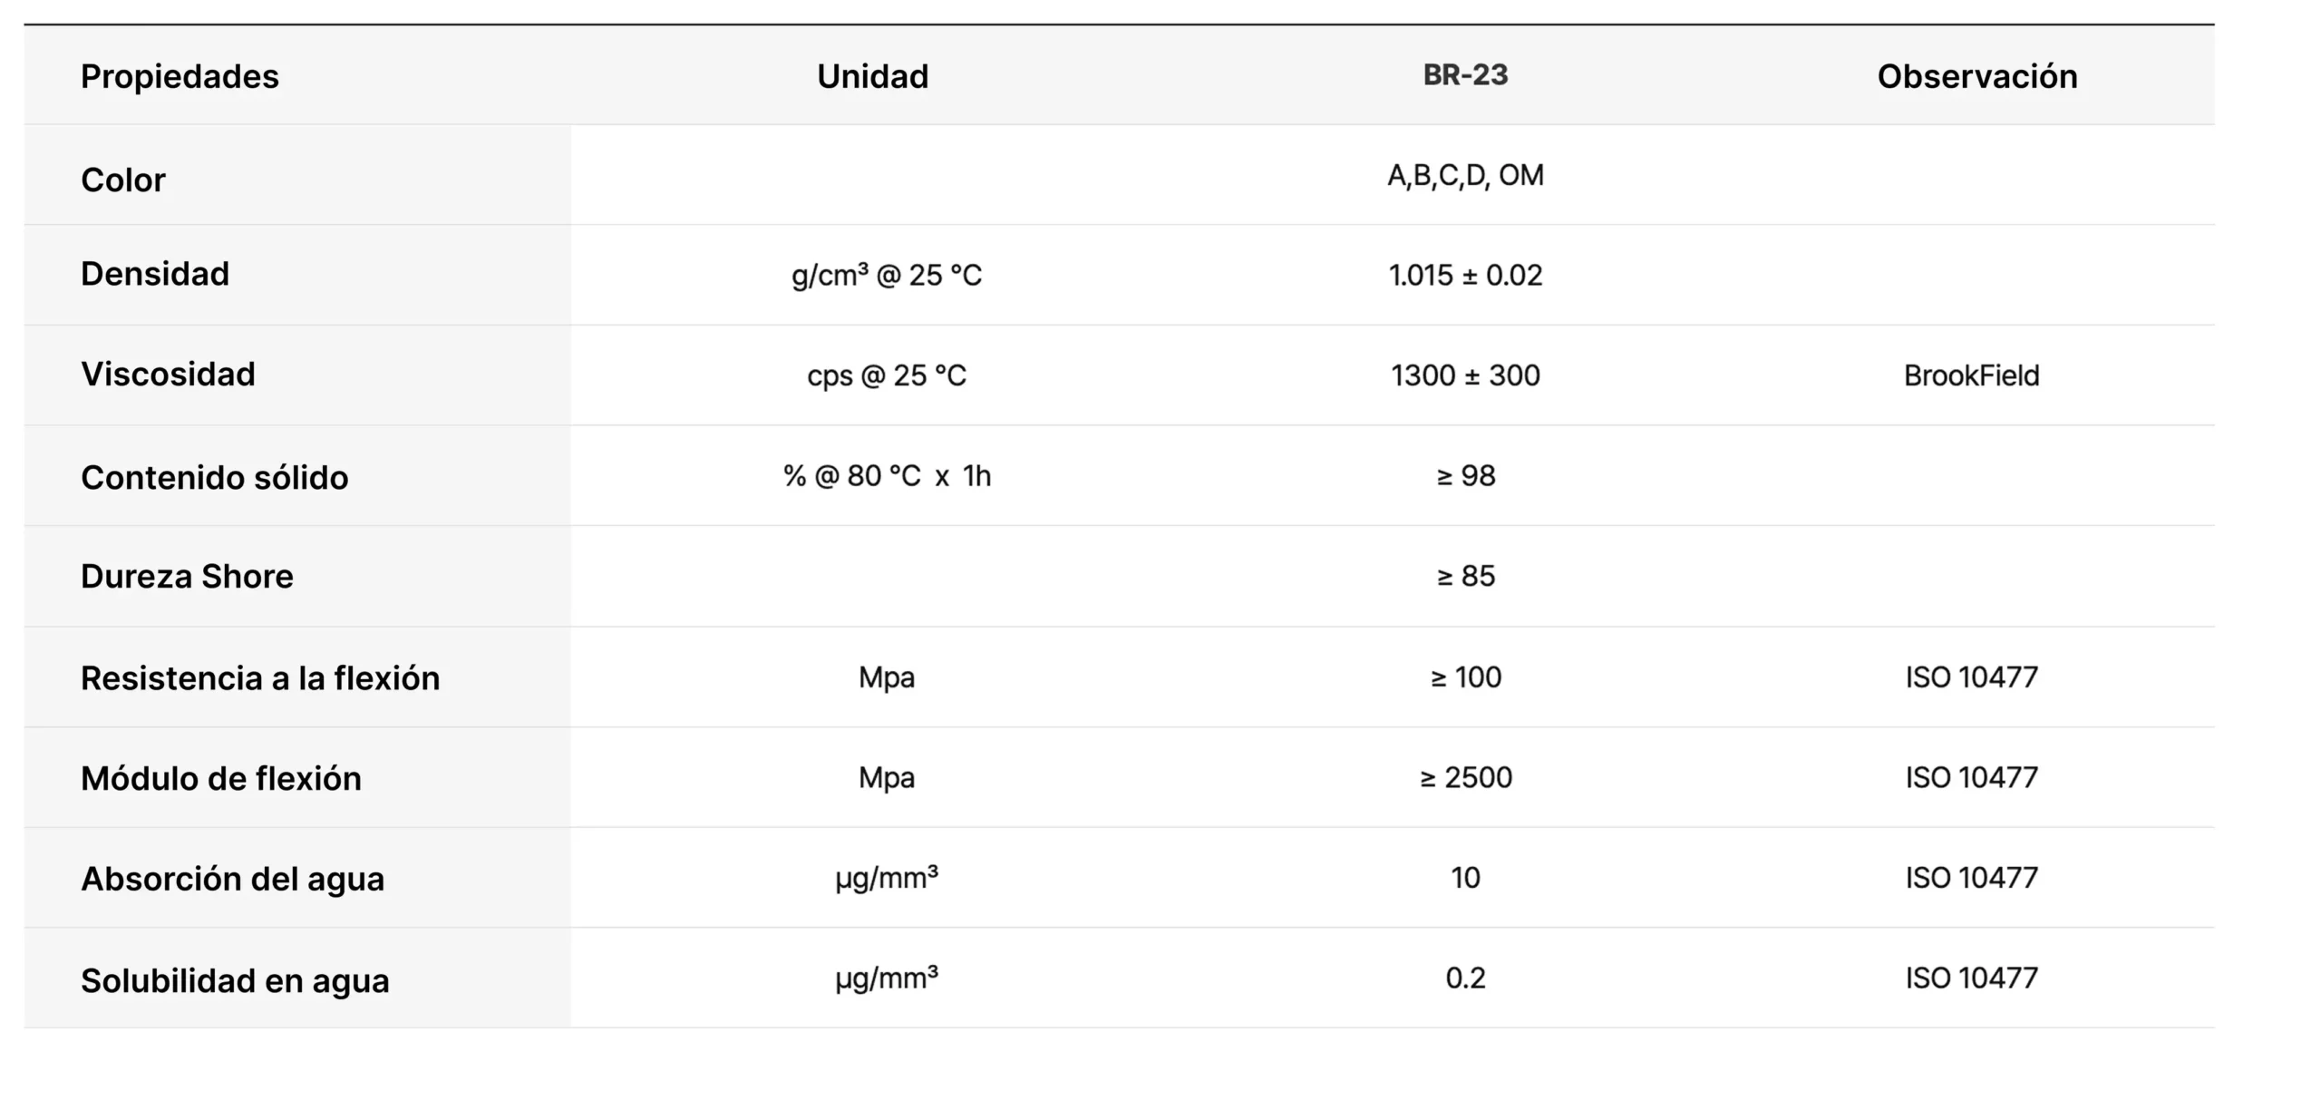Click the Unidad column header
The image size is (2321, 1110).
pos(872,77)
